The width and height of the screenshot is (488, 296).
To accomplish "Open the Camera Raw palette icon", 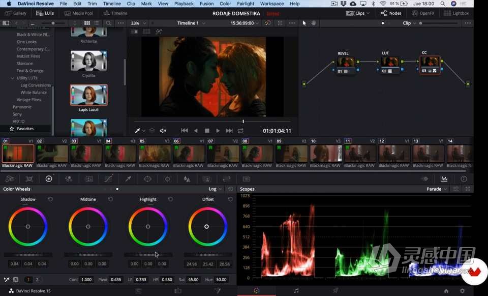I will pos(10,179).
